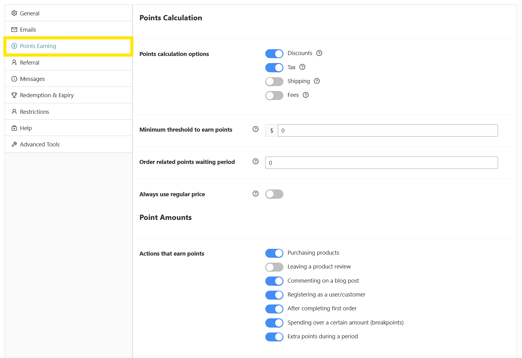522x358 pixels.
Task: Open the Restrictions tab
Action: coord(69,112)
